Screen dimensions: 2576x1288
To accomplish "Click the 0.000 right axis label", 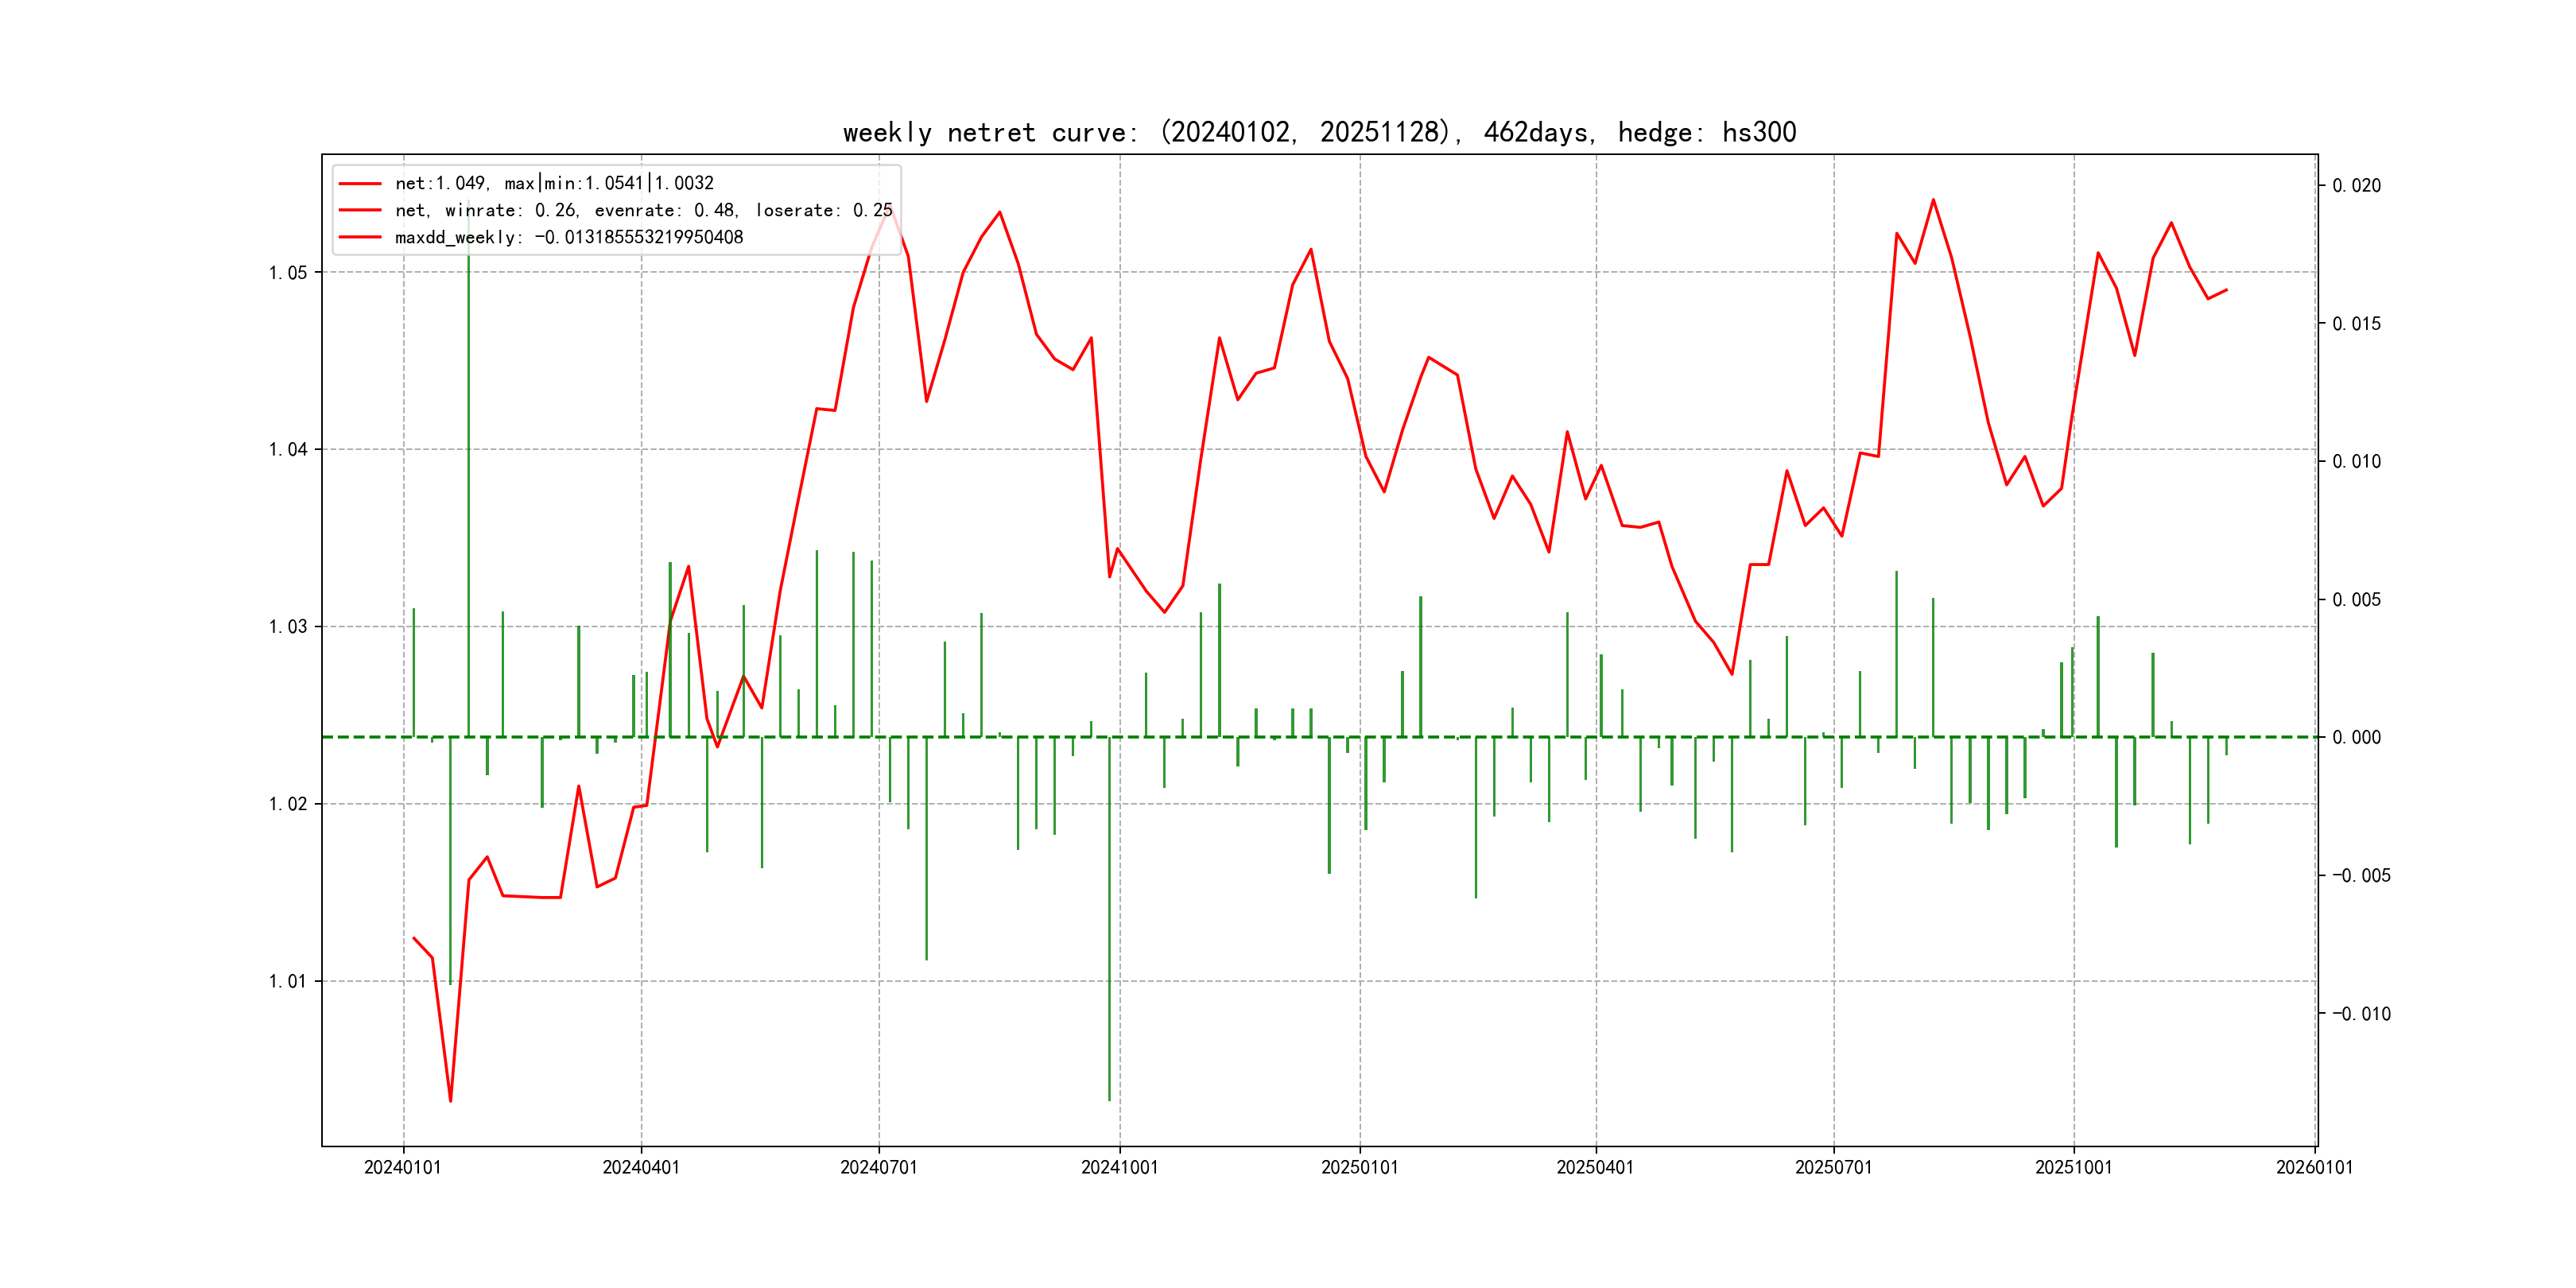I will [2356, 738].
